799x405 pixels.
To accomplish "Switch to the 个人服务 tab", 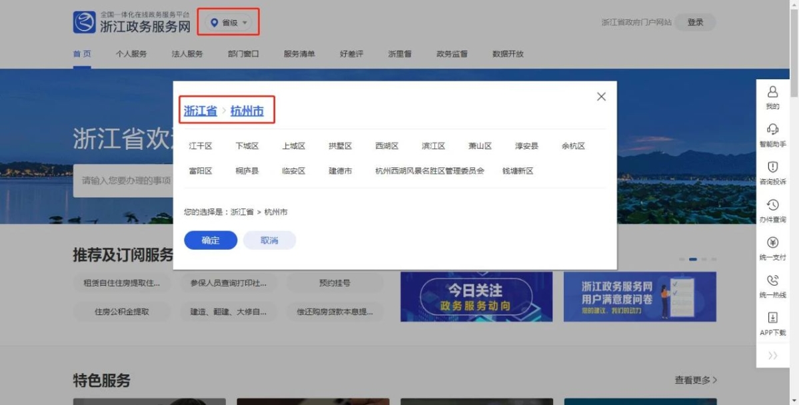I will click(131, 54).
